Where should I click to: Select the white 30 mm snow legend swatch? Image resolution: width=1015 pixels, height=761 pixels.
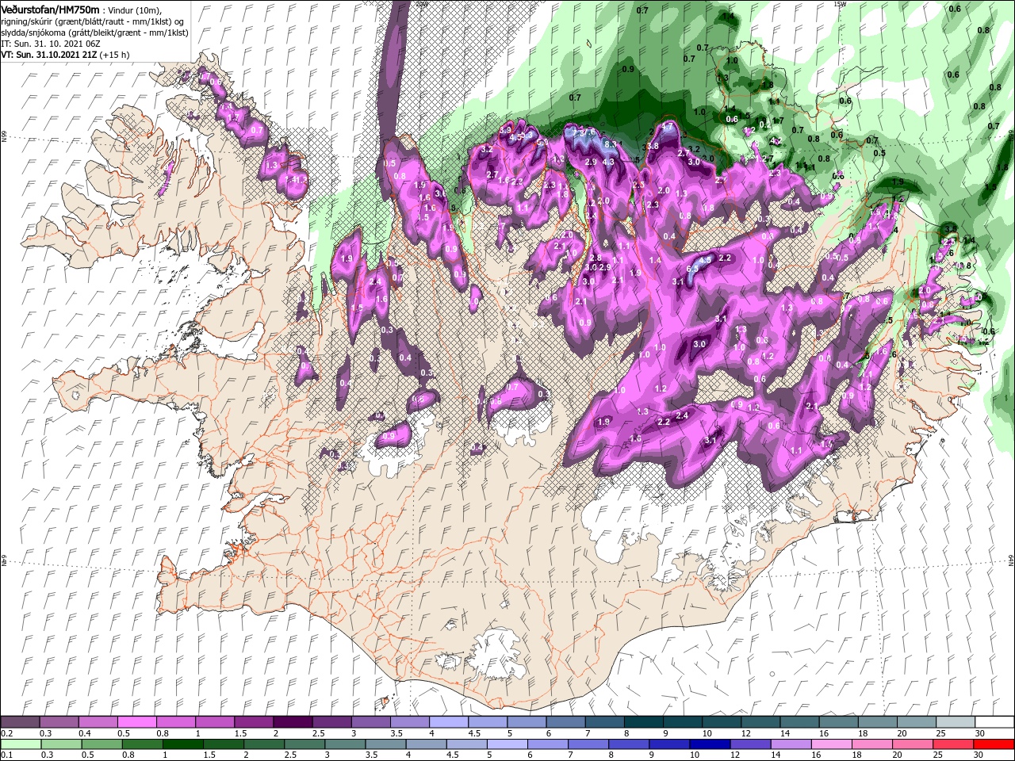point(994,721)
